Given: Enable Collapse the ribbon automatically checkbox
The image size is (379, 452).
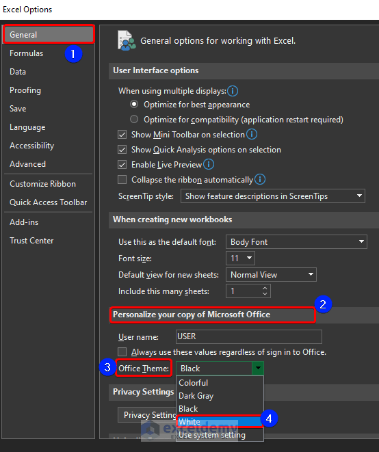Looking at the screenshot, I should (122, 180).
